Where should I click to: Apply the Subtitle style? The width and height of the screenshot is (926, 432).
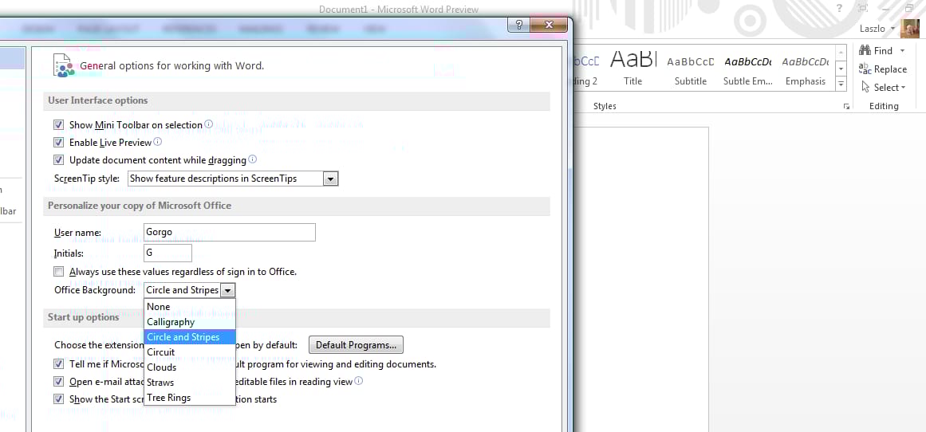[x=691, y=69]
